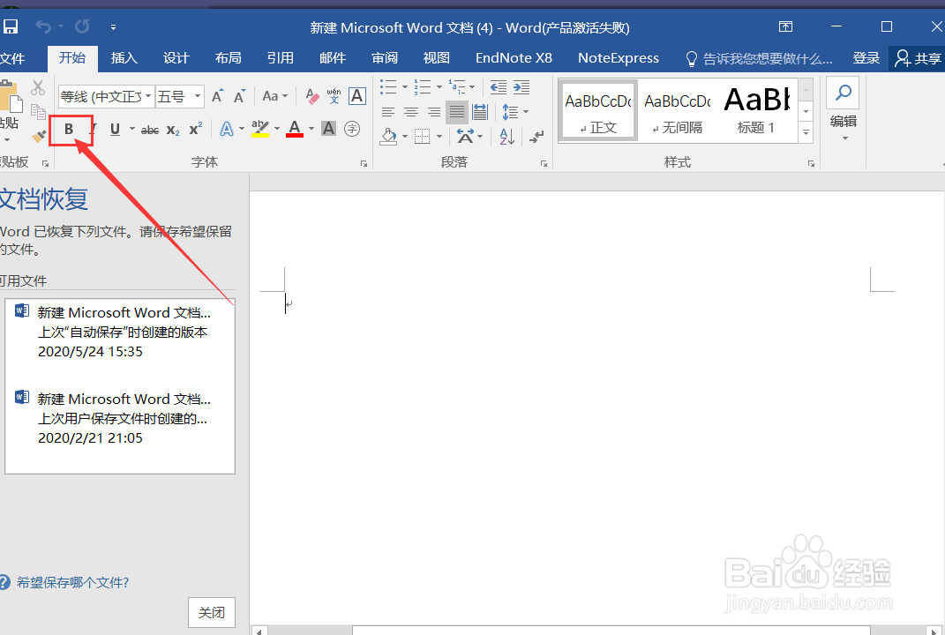Shrink font size with smaller A icon
The height and width of the screenshot is (635, 945).
tap(239, 96)
